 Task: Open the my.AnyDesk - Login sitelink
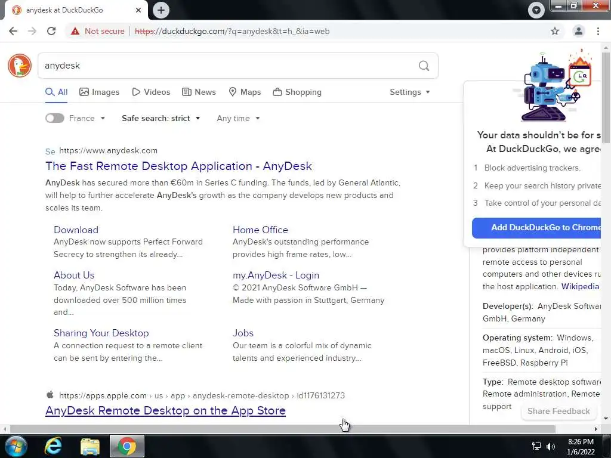276,275
